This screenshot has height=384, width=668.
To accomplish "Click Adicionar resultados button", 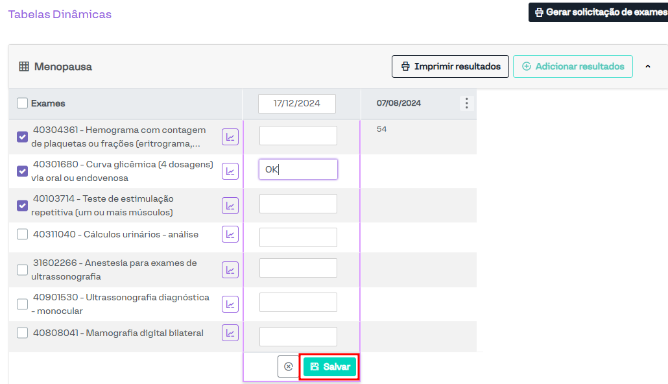I will click(573, 66).
